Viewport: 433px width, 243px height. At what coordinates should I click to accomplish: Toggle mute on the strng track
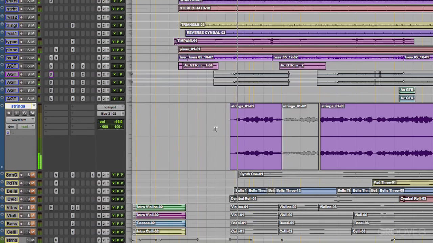(x=33, y=240)
